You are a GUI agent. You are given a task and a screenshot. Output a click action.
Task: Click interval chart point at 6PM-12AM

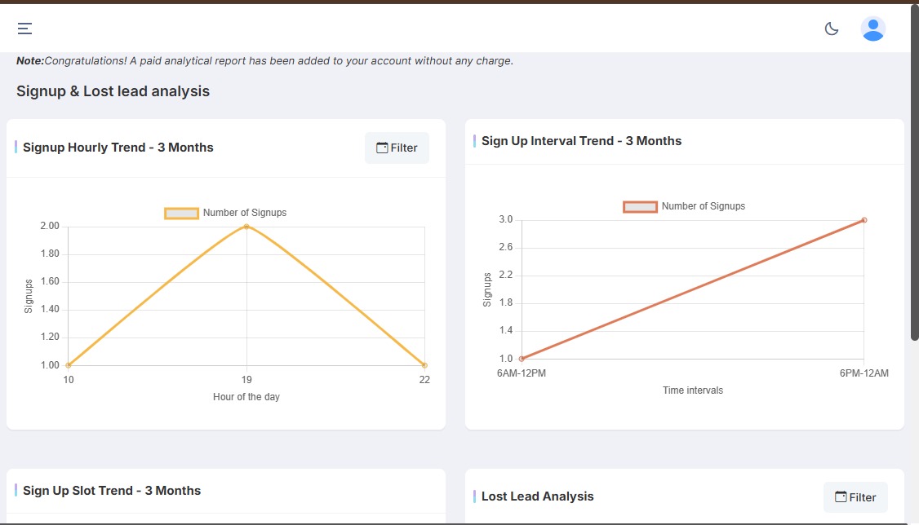864,220
